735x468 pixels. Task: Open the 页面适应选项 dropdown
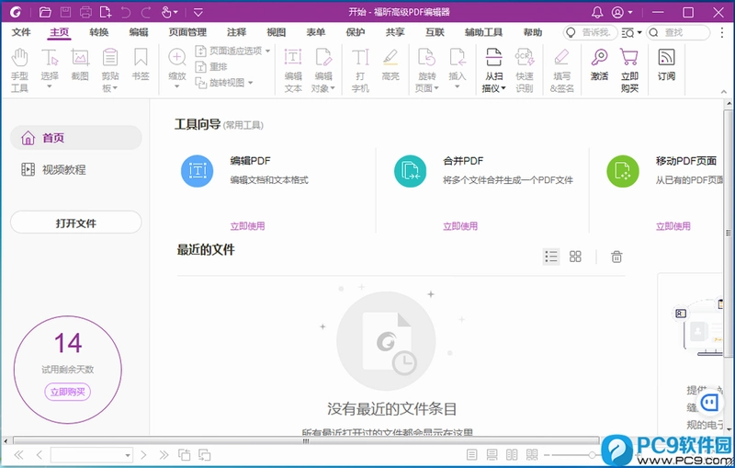[x=268, y=51]
